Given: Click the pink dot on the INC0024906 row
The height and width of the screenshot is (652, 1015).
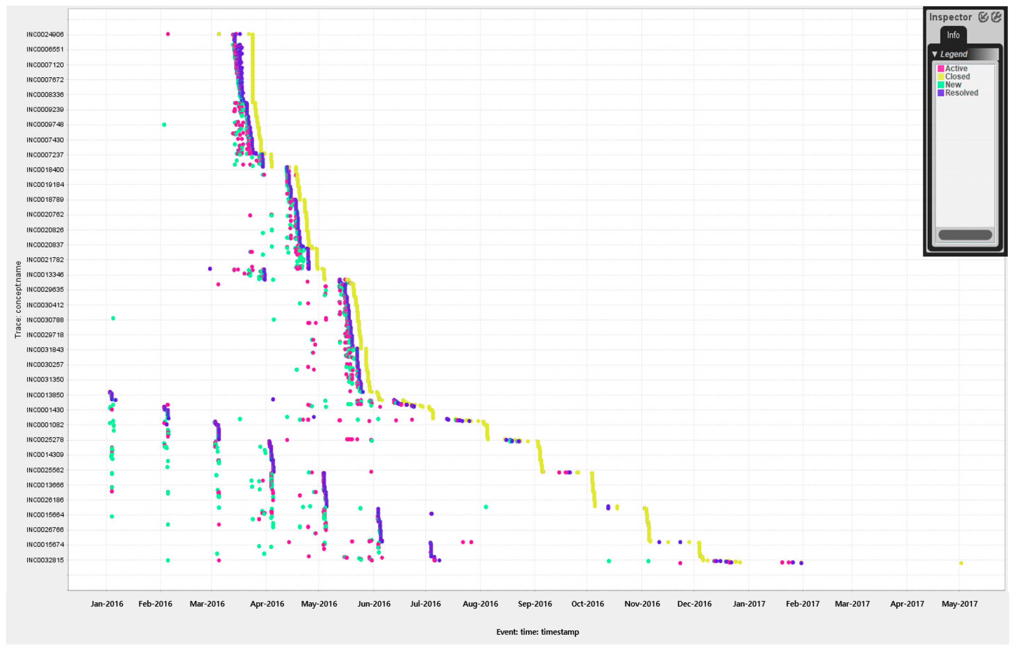Looking at the screenshot, I should click(x=168, y=34).
